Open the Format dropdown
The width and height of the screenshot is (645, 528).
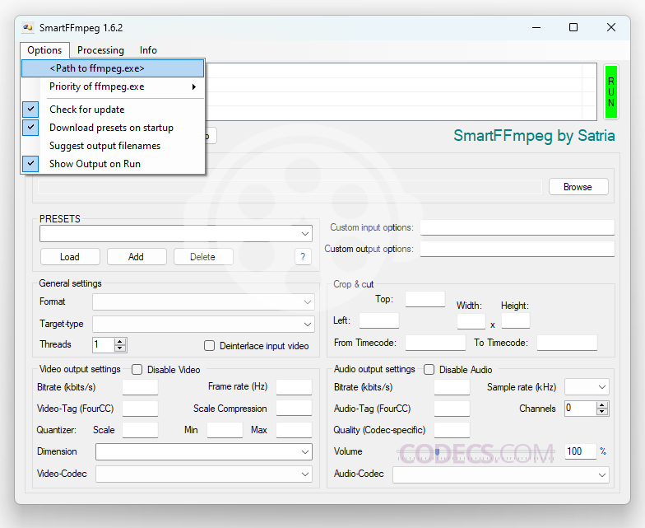pyautogui.click(x=308, y=301)
